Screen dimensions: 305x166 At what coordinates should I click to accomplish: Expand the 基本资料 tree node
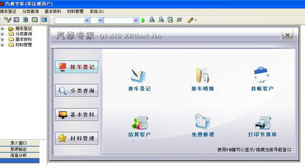pyautogui.click(x=2, y=39)
